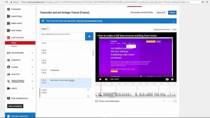Image resolution: width=210 pixels, height=118 pixels.
Task: Expand the Channel section
Action: [x=32, y=67]
